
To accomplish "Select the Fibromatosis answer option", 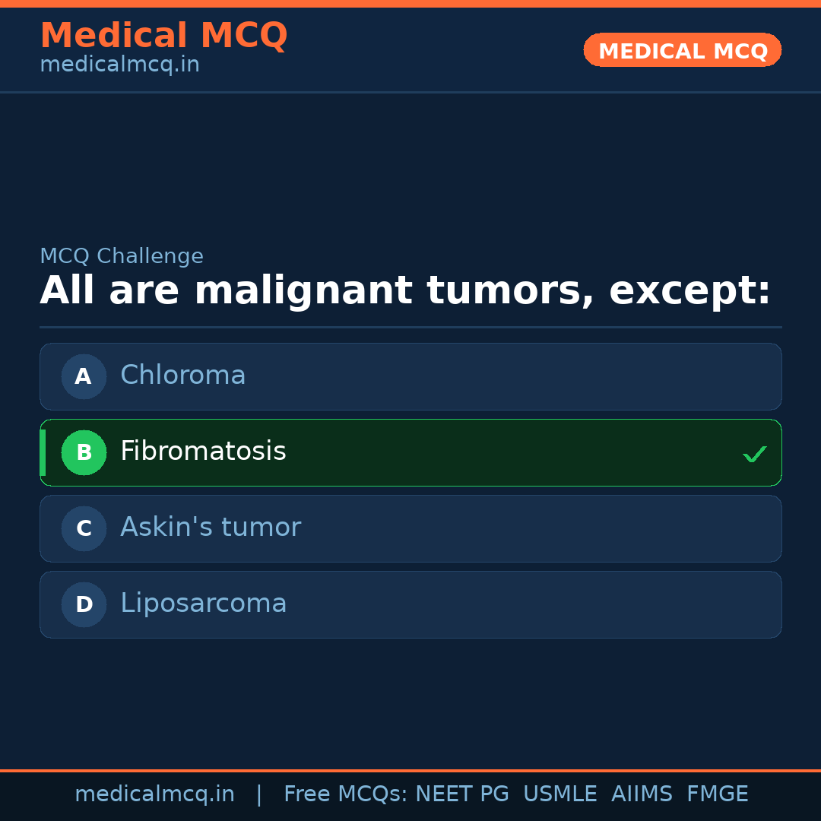I will pyautogui.click(x=410, y=452).
